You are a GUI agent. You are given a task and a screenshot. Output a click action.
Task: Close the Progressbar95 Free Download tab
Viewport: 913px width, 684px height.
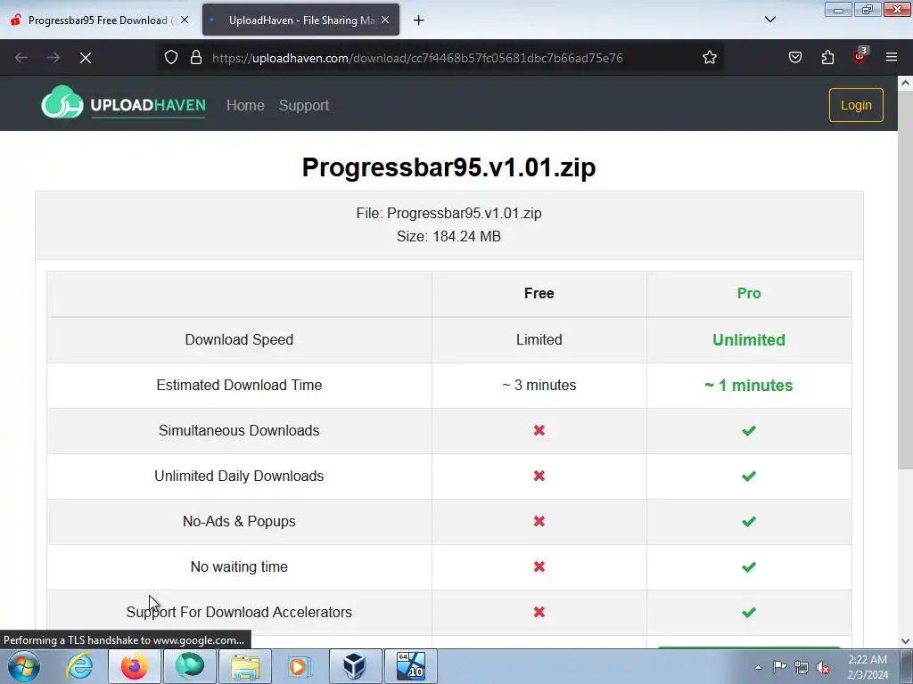[x=185, y=20]
